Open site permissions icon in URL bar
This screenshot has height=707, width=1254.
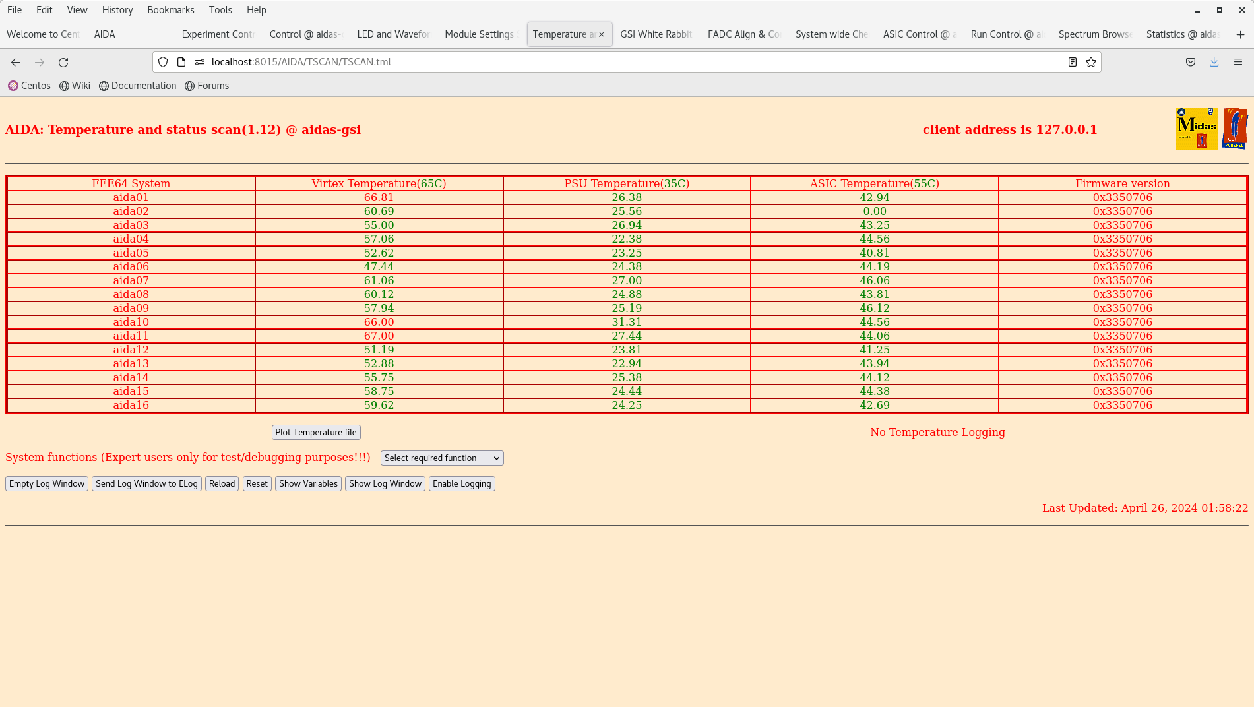[x=200, y=62]
